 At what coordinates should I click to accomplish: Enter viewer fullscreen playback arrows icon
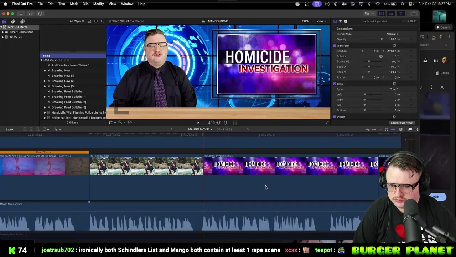pyautogui.click(x=327, y=122)
